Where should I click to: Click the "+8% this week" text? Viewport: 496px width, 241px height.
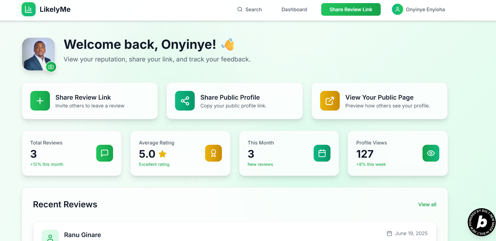pyautogui.click(x=371, y=164)
